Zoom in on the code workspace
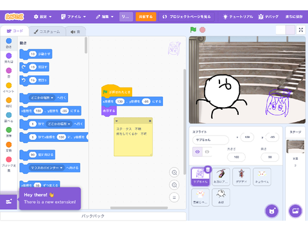Viewport: 308px width, 231px height. click(x=175, y=173)
